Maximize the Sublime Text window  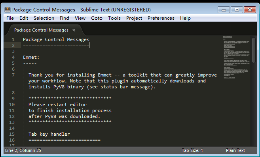tap(237, 10)
